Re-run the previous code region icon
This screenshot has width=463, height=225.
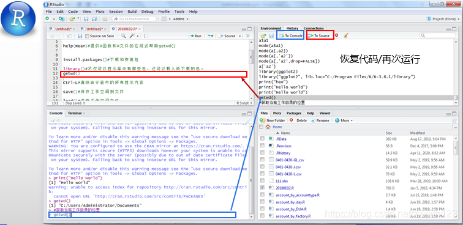pos(211,36)
